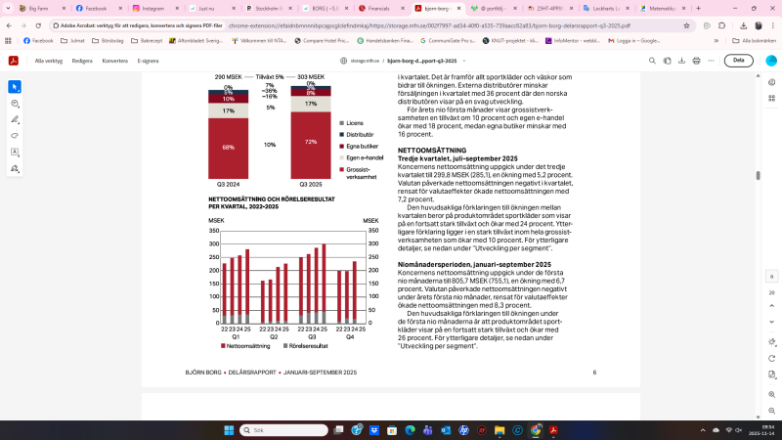Open the Acrobat profile avatar
The height and width of the screenshot is (440, 782).
771,61
